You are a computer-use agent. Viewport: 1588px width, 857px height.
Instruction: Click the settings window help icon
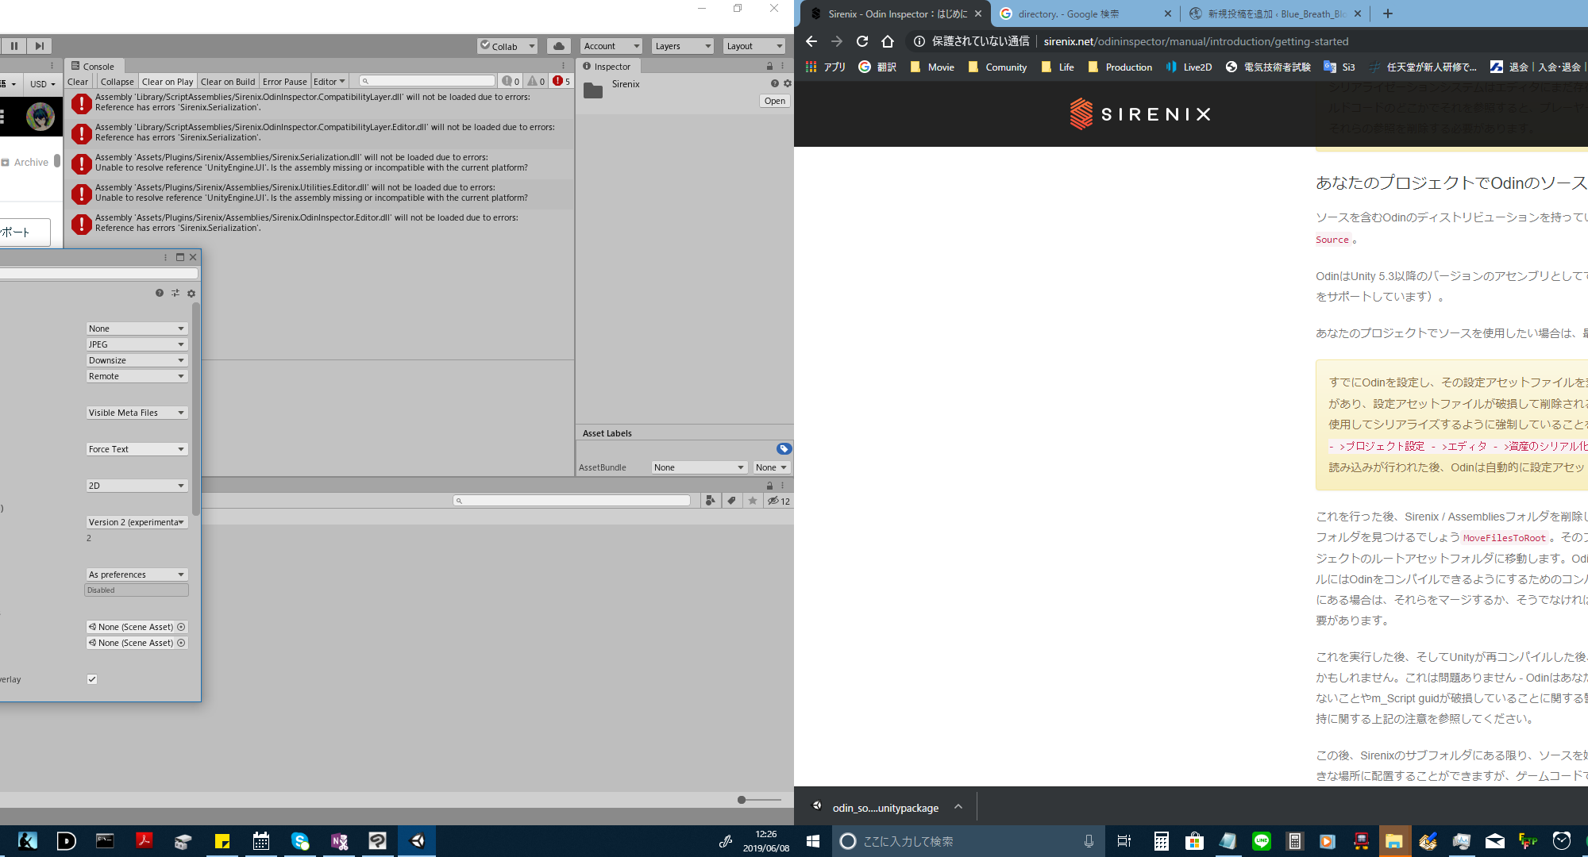pyautogui.click(x=160, y=293)
